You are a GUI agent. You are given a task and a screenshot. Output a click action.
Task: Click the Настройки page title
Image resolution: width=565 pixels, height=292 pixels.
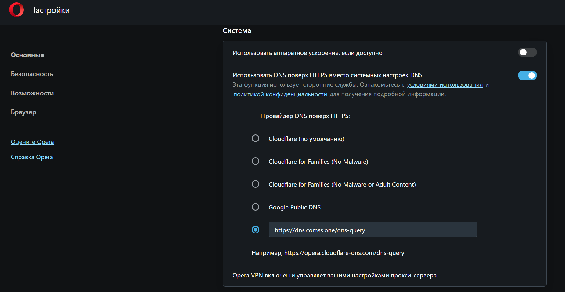(x=50, y=10)
